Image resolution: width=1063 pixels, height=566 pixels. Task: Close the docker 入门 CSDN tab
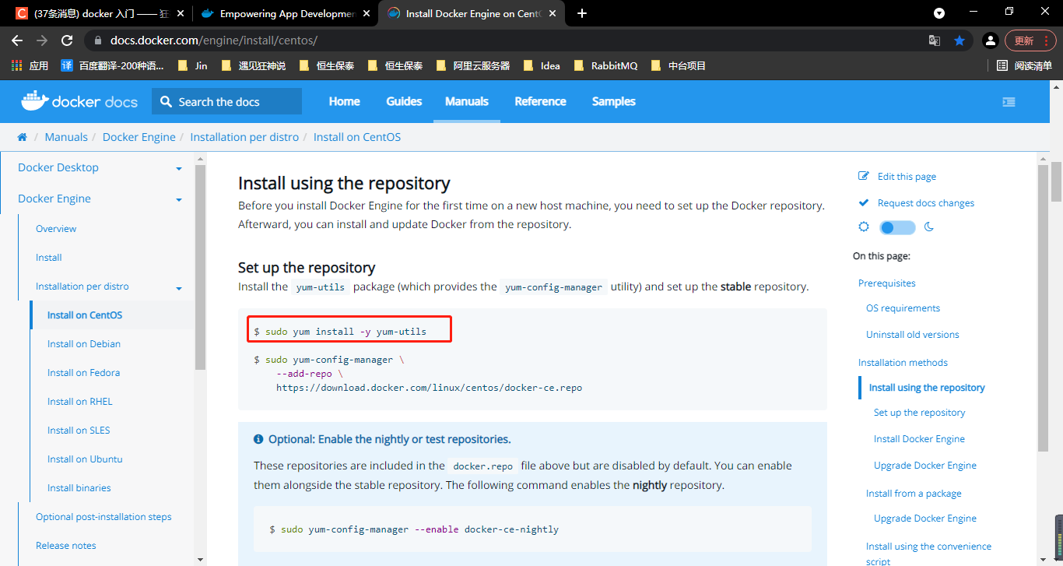tap(181, 13)
